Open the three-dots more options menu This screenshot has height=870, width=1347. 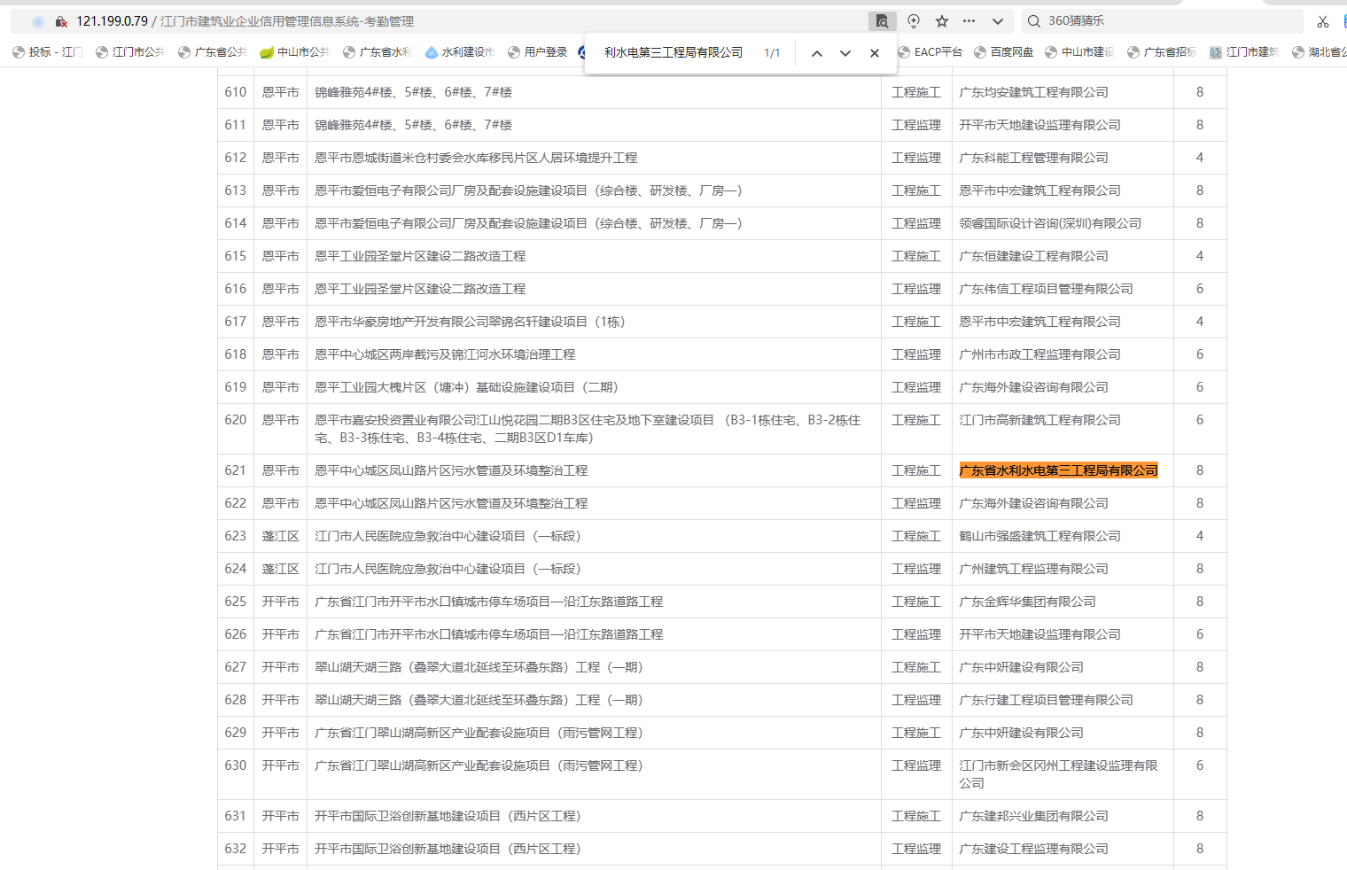click(x=969, y=21)
